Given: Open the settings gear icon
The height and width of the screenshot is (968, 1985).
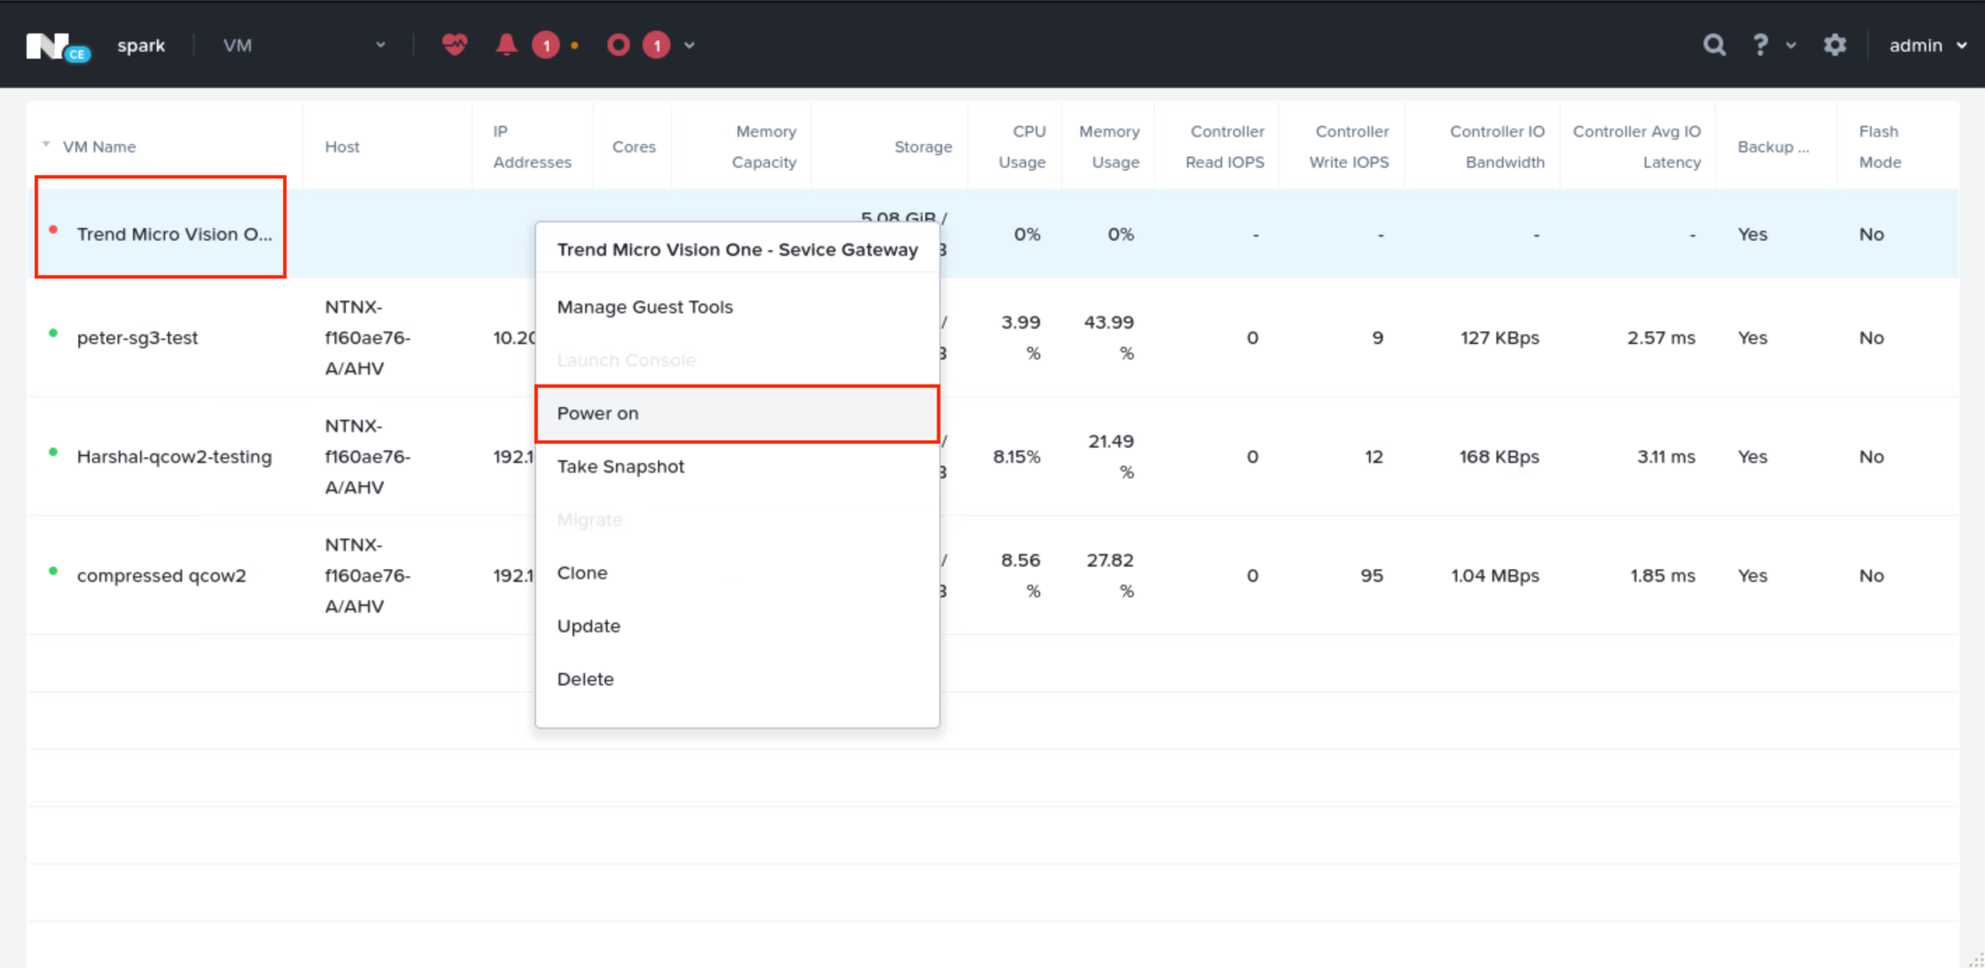Looking at the screenshot, I should coord(1835,45).
